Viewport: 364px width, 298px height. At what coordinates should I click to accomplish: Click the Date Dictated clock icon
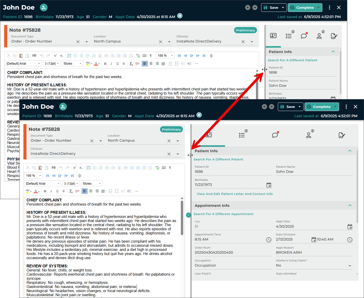350,240
